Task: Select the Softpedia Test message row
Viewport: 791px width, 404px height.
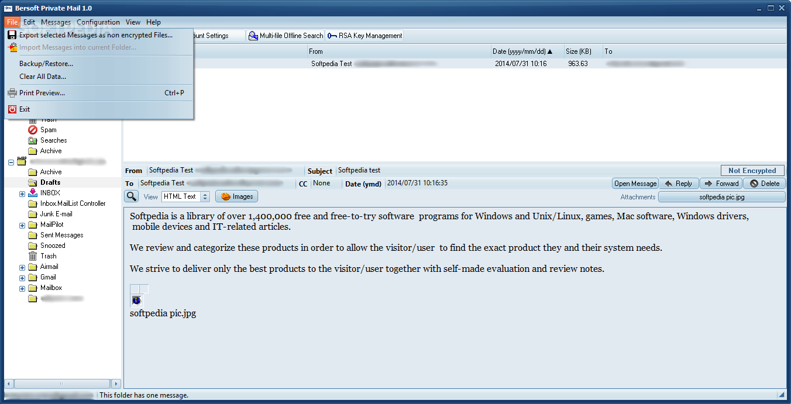Action: point(455,64)
